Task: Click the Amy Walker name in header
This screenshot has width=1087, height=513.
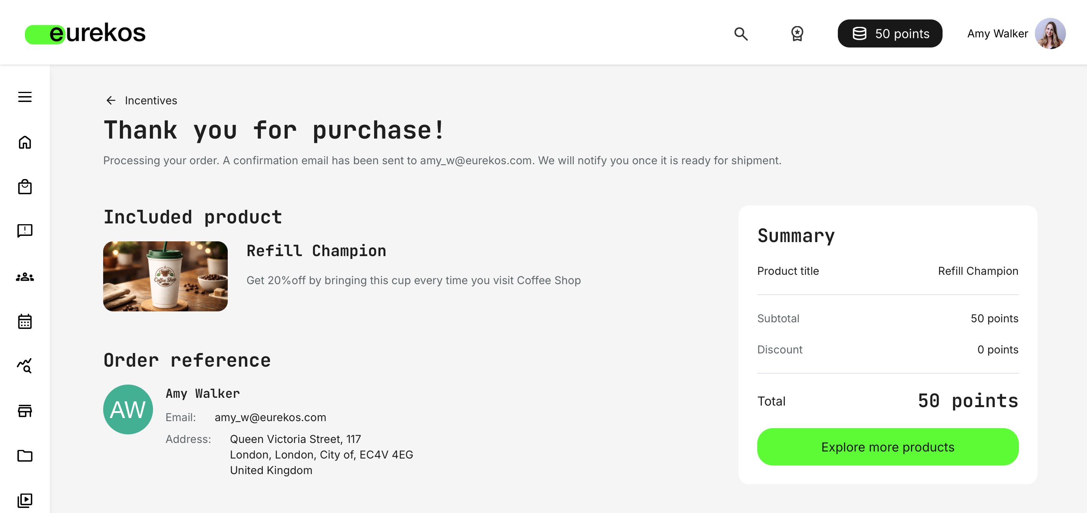Action: click(x=997, y=34)
